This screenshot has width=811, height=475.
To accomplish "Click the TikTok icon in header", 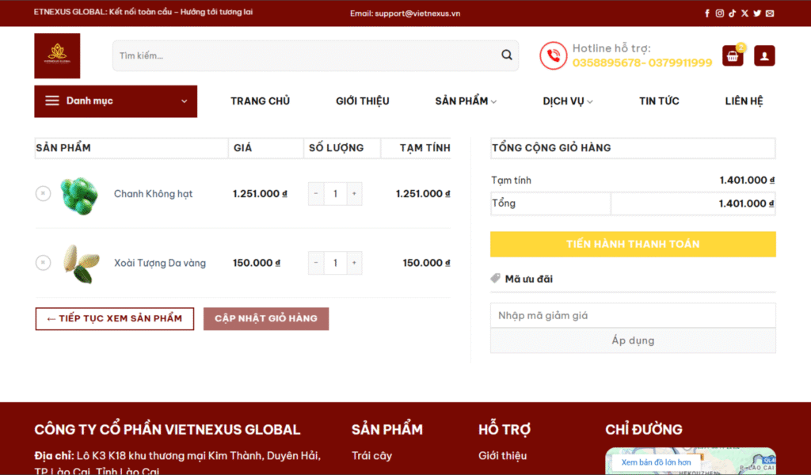I will pyautogui.click(x=733, y=13).
